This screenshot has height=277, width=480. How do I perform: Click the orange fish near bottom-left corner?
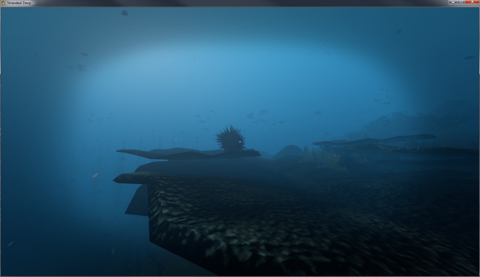(10, 244)
